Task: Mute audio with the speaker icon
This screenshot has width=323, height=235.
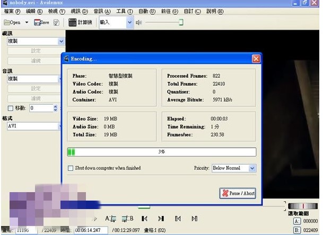Action: tap(138, 23)
